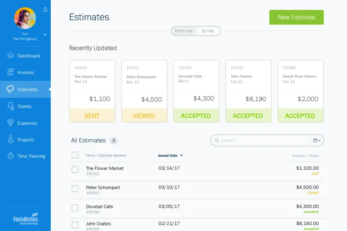Click the Projects flask icon
The image size is (347, 231).
[x=11, y=139]
